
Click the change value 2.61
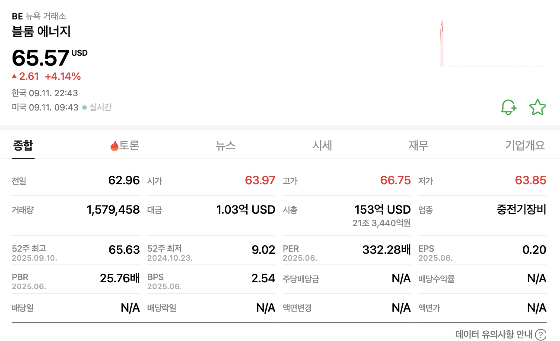tap(29, 76)
